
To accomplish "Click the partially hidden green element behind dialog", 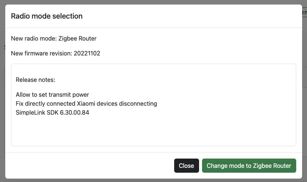I will coord(305,13).
